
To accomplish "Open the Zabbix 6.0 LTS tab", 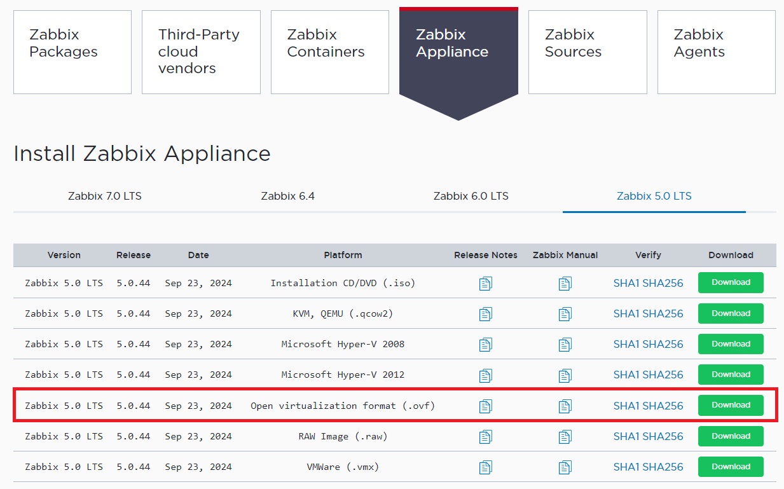I will pyautogui.click(x=471, y=196).
